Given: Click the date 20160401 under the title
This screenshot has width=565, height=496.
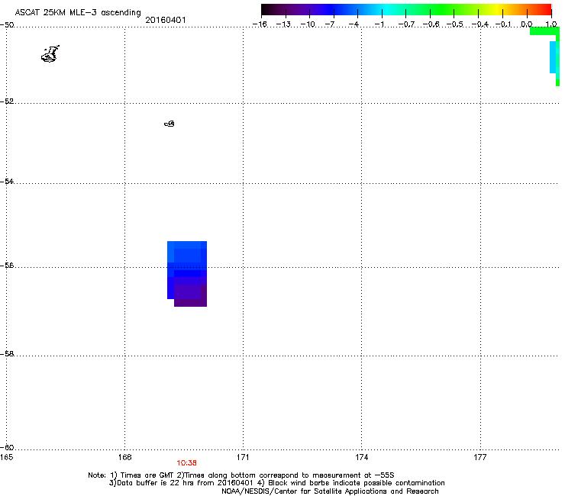Looking at the screenshot, I should 166,20.
